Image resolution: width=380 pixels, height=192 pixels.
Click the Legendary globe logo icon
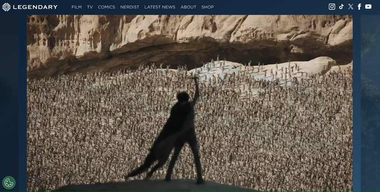coord(6,7)
